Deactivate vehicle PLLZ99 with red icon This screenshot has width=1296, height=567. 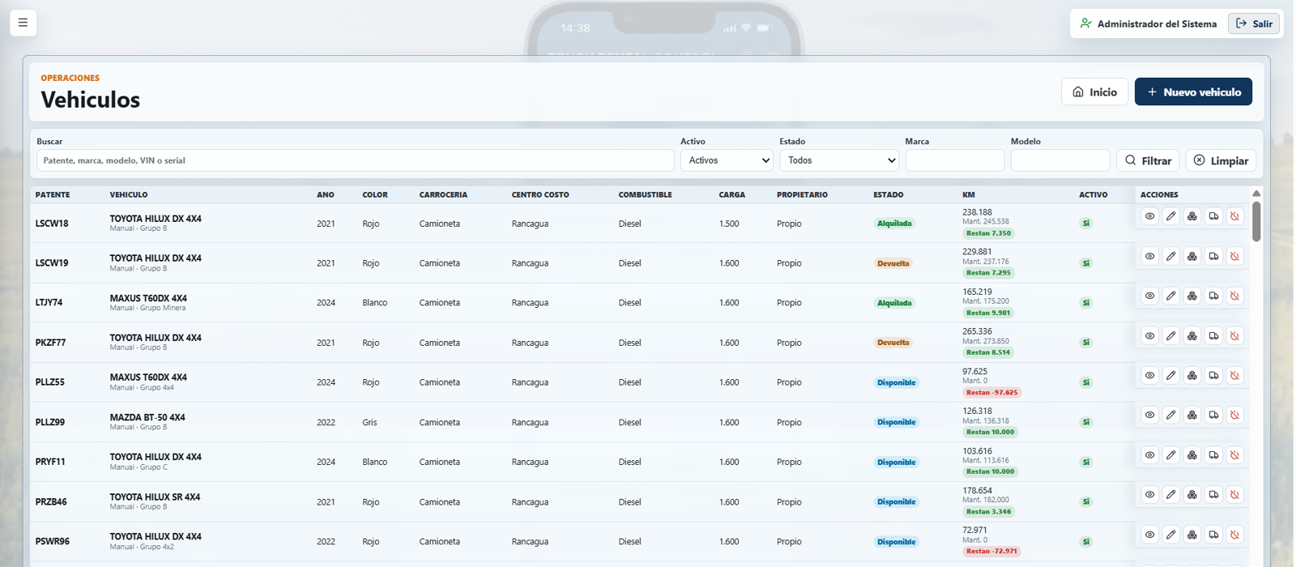click(x=1234, y=415)
